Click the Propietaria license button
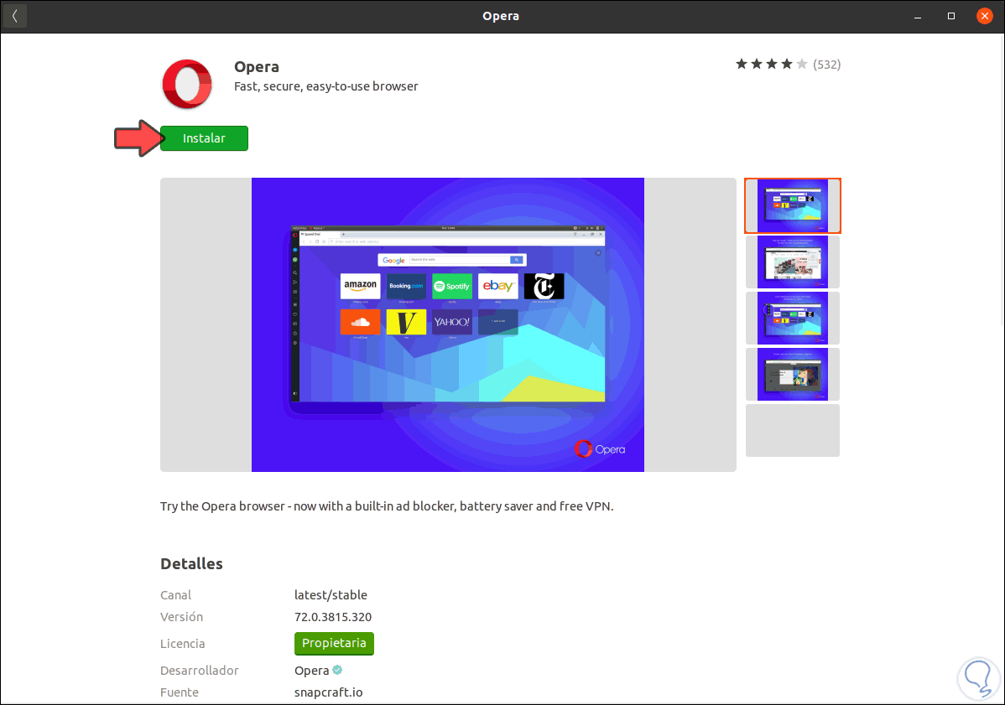 (x=334, y=644)
